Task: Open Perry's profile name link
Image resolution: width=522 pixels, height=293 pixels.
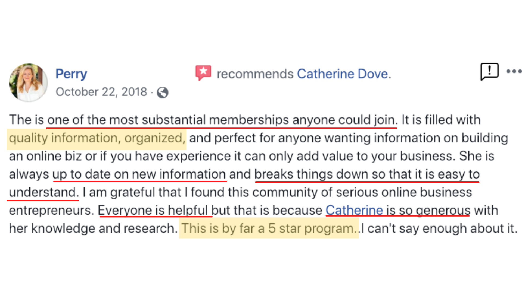Action: [71, 74]
